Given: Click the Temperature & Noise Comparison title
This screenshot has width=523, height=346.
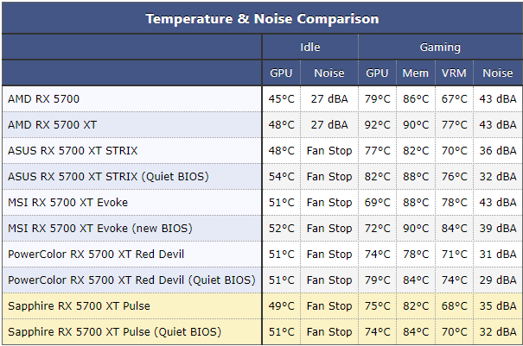Looking at the screenshot, I should pos(262,19).
